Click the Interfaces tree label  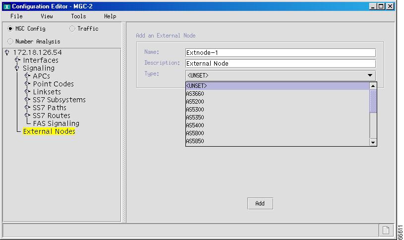point(41,60)
